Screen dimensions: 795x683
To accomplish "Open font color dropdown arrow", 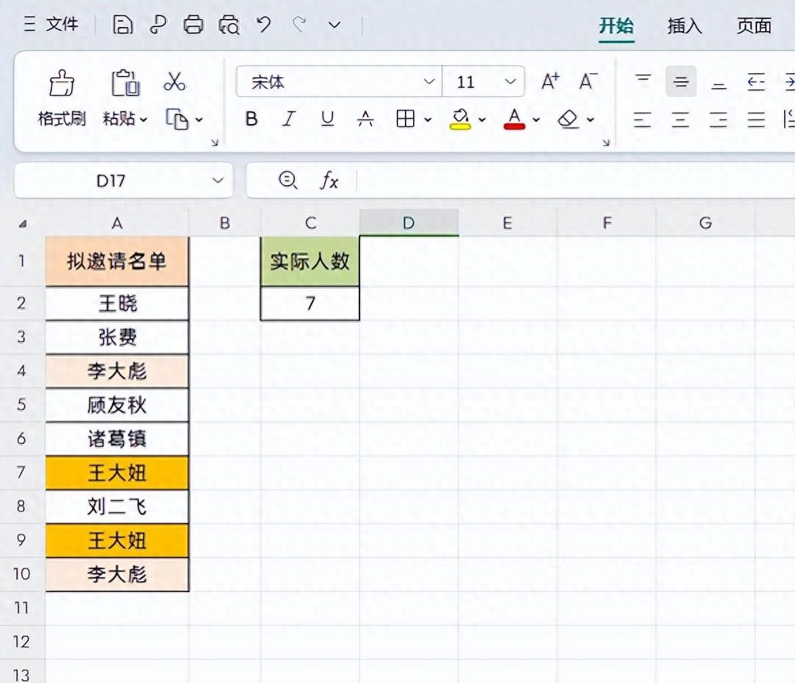I will (x=536, y=120).
